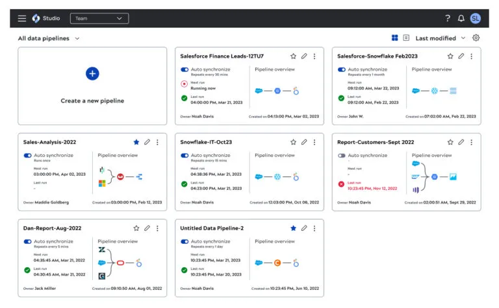Open the SL user profile avatar
This screenshot has width=499, height=308.
[476, 18]
